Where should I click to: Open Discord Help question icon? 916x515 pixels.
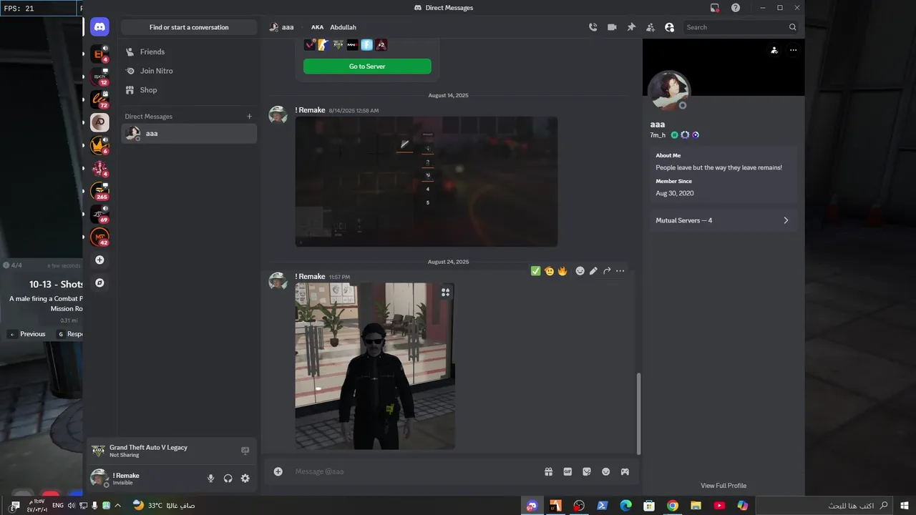(736, 8)
